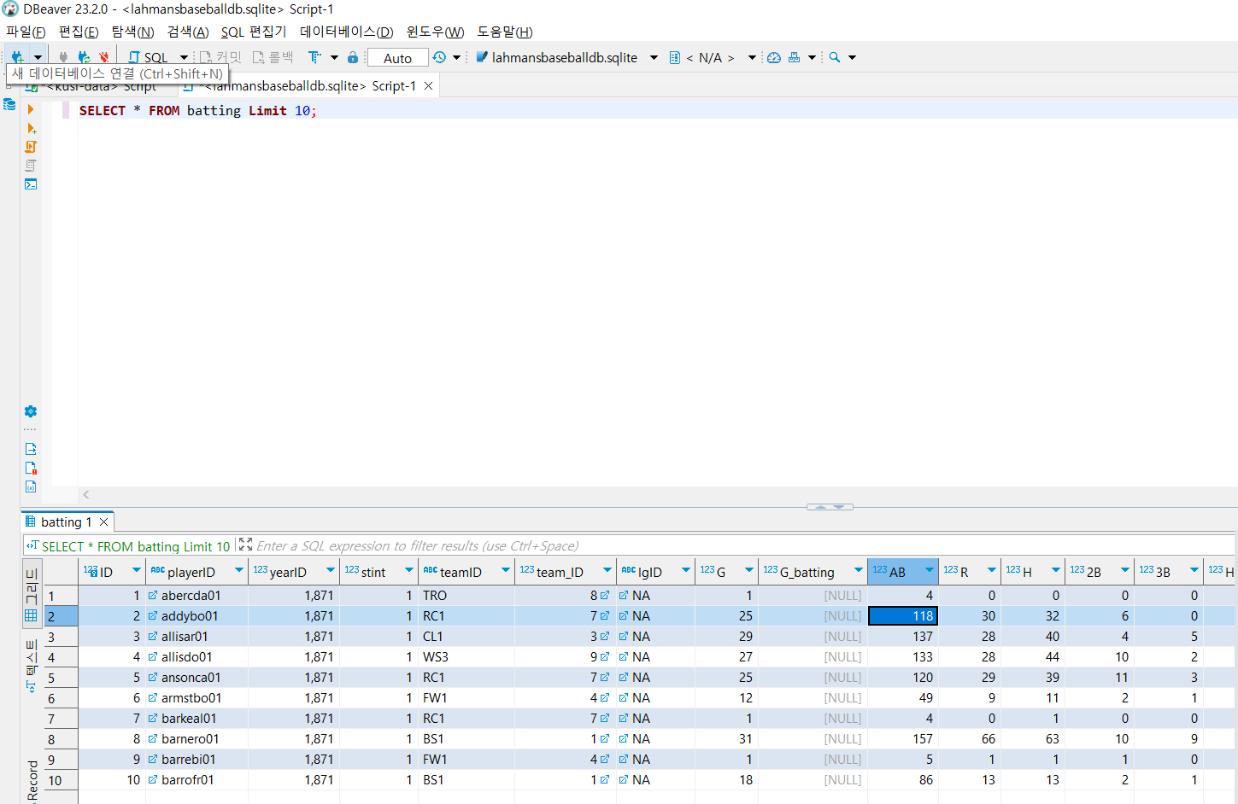Open the N/A schema selector
This screenshot has width=1238, height=804.
pos(712,57)
